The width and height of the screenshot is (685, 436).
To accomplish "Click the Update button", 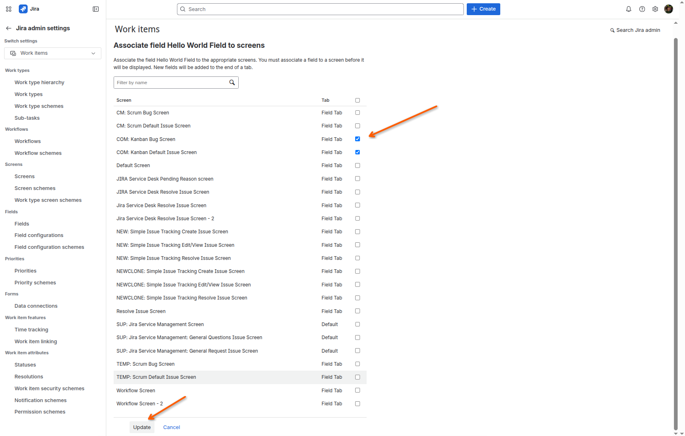I will click(x=142, y=427).
